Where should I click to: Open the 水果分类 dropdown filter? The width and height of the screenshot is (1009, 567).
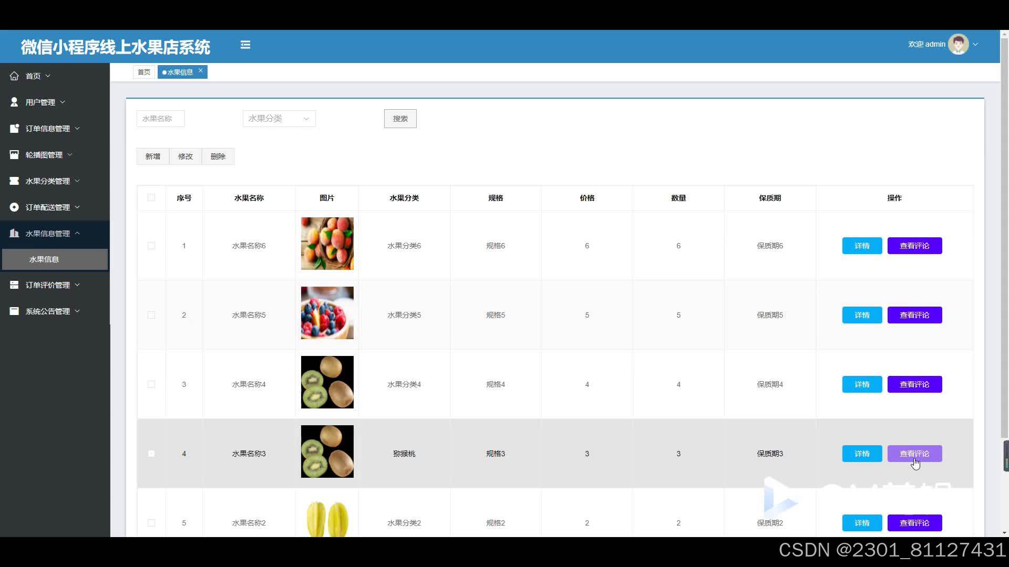(x=279, y=119)
